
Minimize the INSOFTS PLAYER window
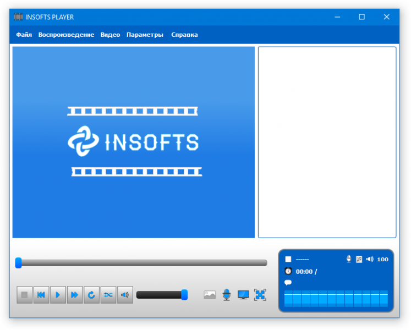point(337,17)
